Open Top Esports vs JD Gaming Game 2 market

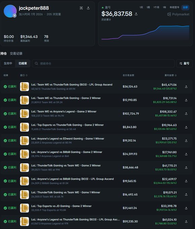click(x=61, y=206)
